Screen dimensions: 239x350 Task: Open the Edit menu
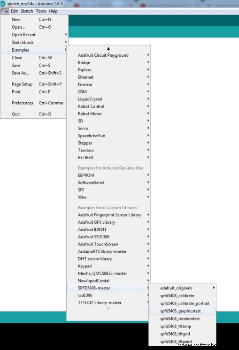[14, 11]
